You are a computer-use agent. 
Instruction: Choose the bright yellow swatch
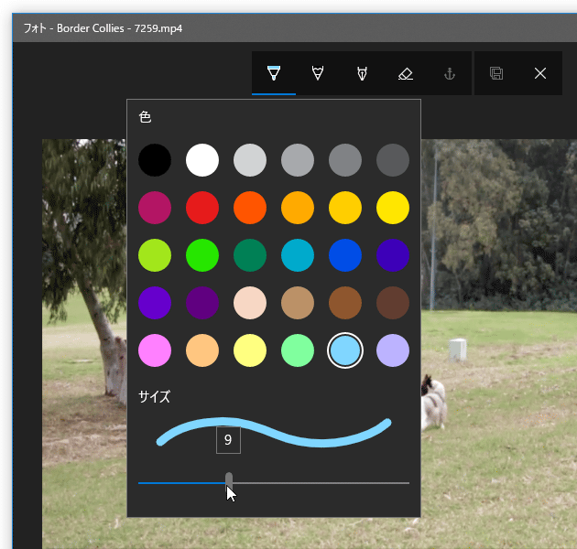(x=393, y=208)
